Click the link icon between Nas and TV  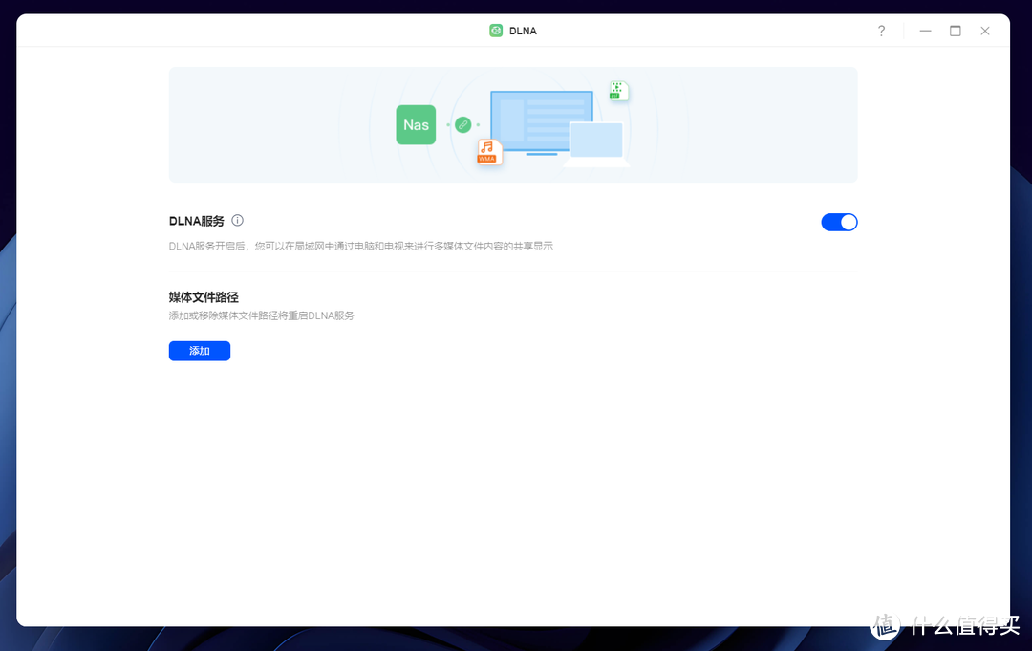(462, 124)
